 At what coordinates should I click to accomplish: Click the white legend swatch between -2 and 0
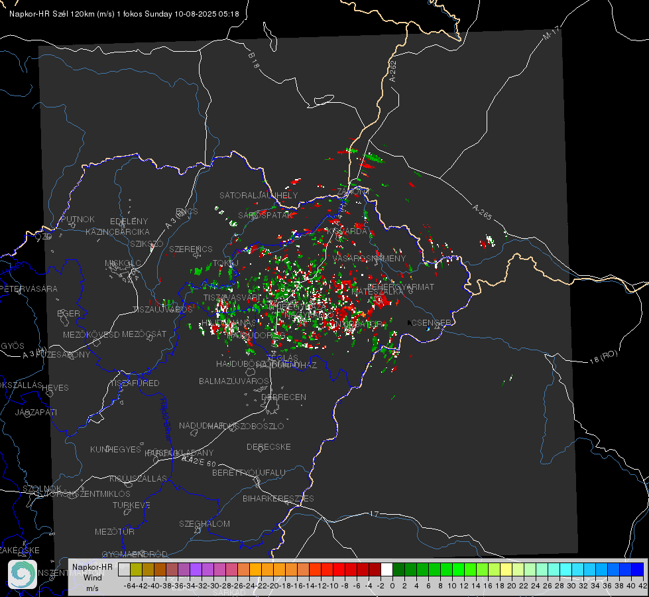point(386,569)
